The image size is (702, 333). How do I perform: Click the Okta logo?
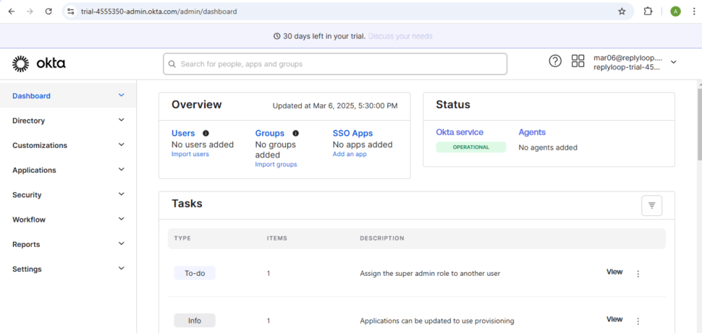[x=39, y=64]
